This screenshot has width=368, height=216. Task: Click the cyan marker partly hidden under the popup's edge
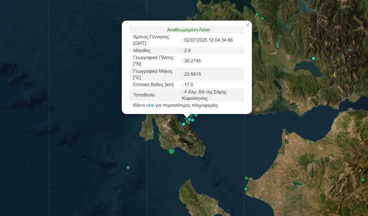pyautogui.click(x=196, y=115)
